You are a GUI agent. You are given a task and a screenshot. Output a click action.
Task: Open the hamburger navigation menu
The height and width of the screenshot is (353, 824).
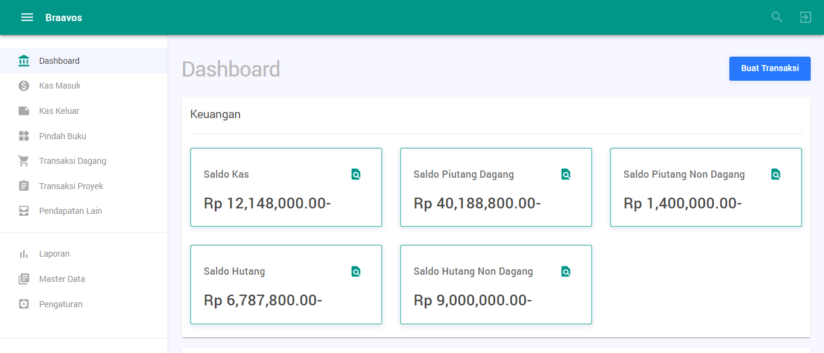tap(27, 17)
